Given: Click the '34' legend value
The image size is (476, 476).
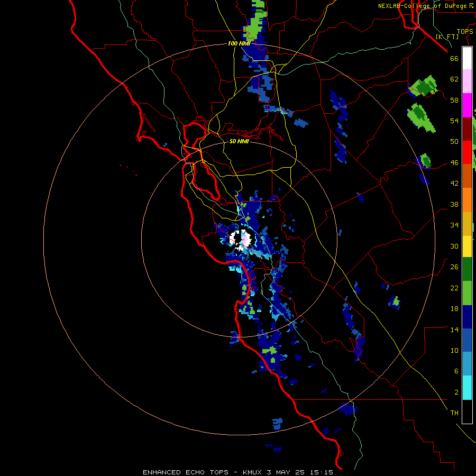Looking at the screenshot, I should click(454, 225).
